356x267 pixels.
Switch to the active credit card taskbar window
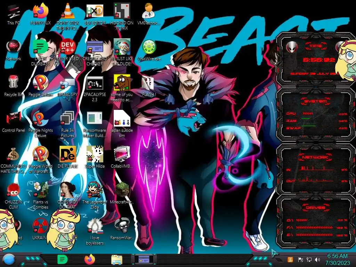click(x=144, y=259)
